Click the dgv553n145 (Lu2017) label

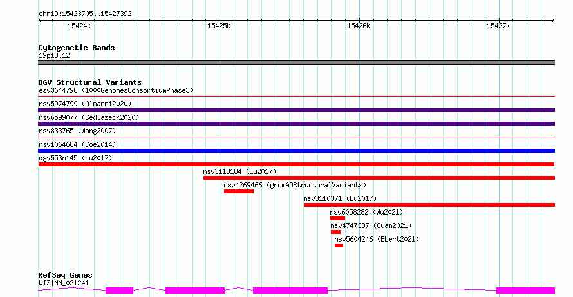click(x=75, y=158)
